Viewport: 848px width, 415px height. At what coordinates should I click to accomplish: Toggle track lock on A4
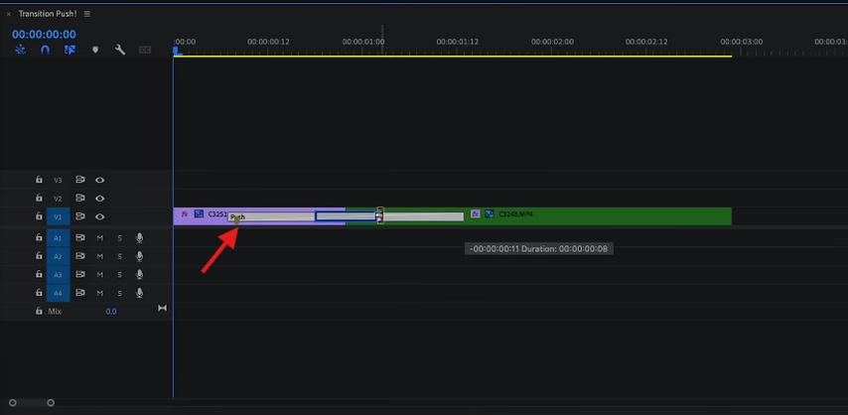[39, 293]
